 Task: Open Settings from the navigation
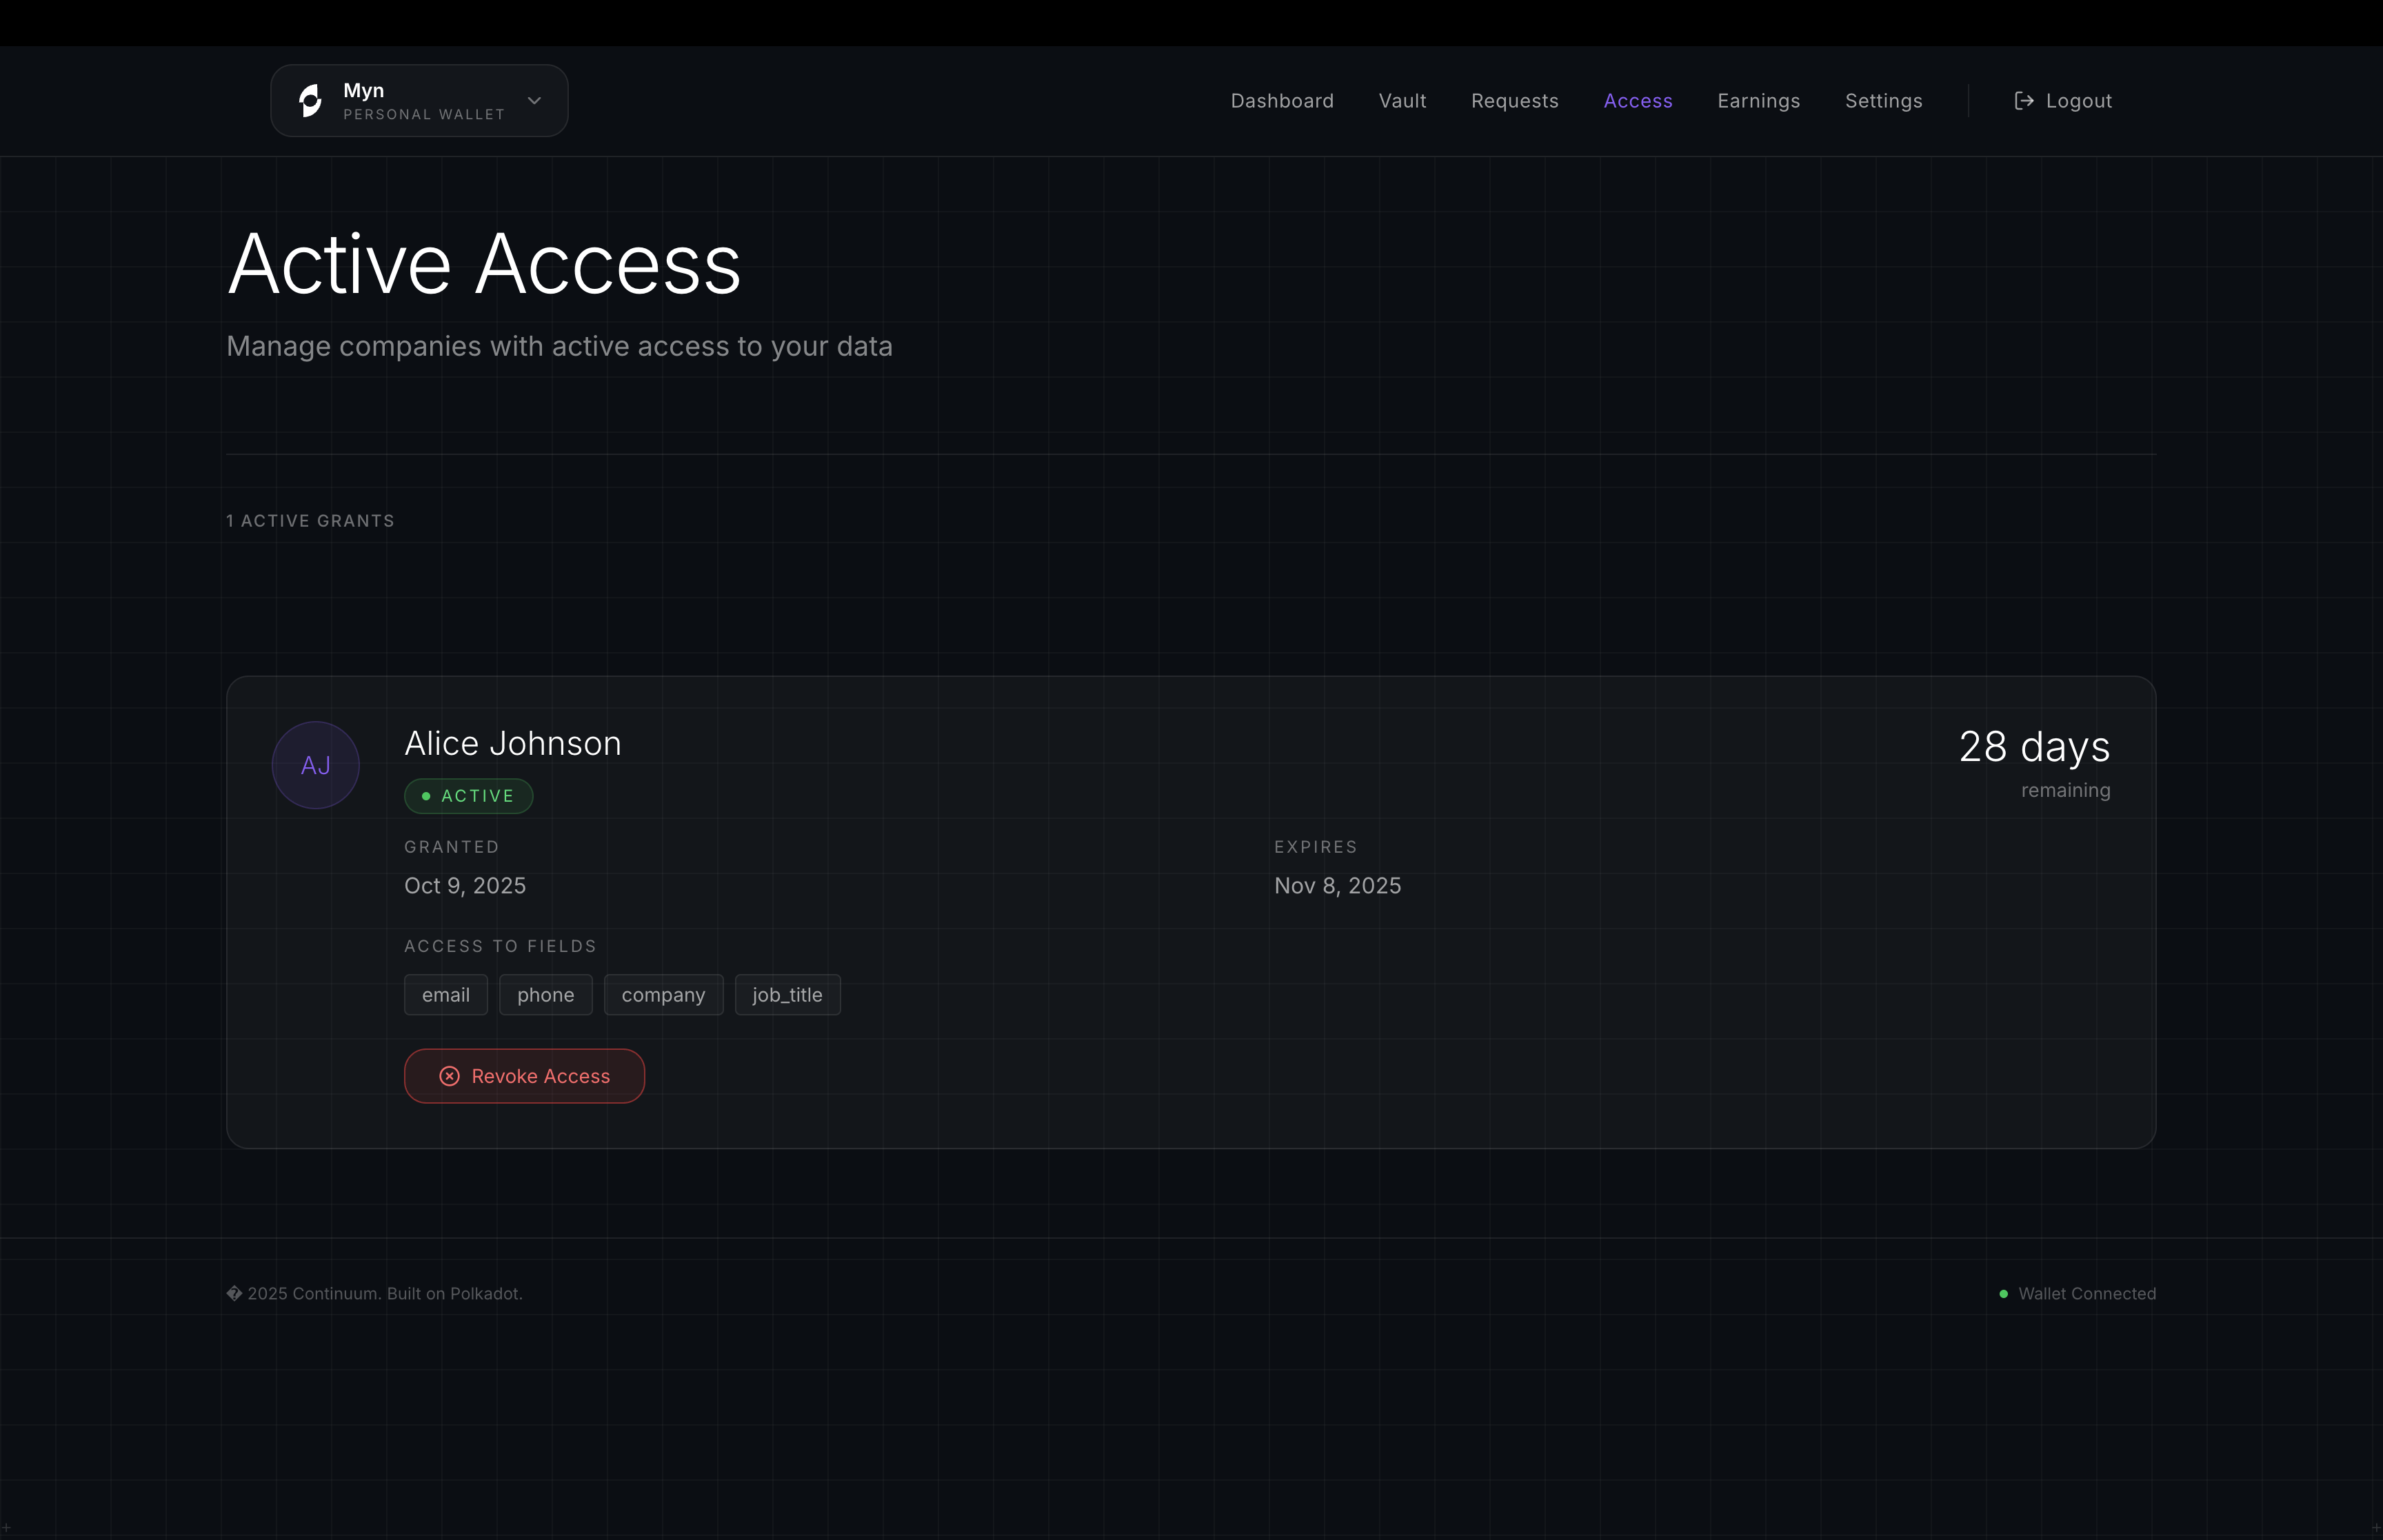tap(1883, 101)
